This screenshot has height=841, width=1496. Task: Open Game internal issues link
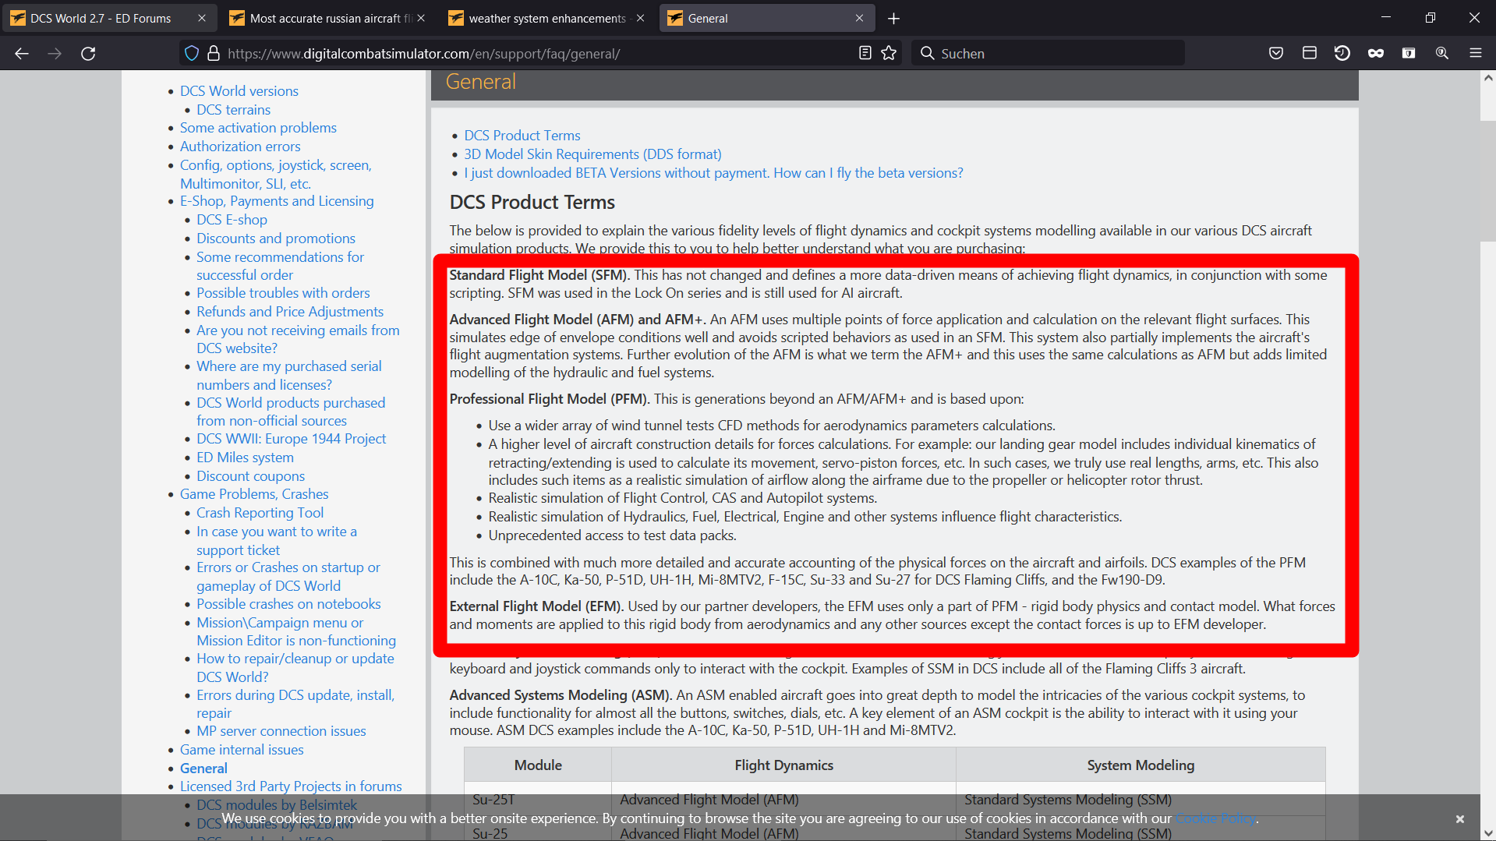pos(242,750)
